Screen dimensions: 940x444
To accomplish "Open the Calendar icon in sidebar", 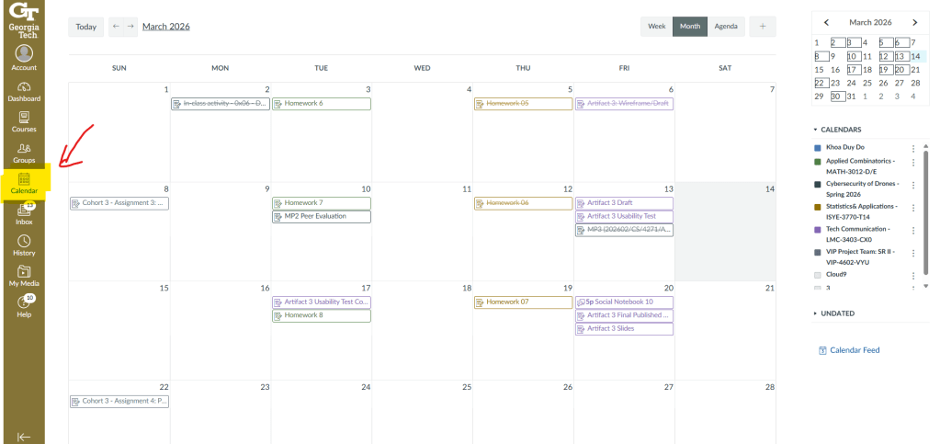I will point(24,179).
